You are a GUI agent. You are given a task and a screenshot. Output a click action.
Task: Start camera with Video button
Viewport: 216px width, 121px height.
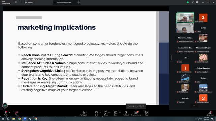pos(16,113)
